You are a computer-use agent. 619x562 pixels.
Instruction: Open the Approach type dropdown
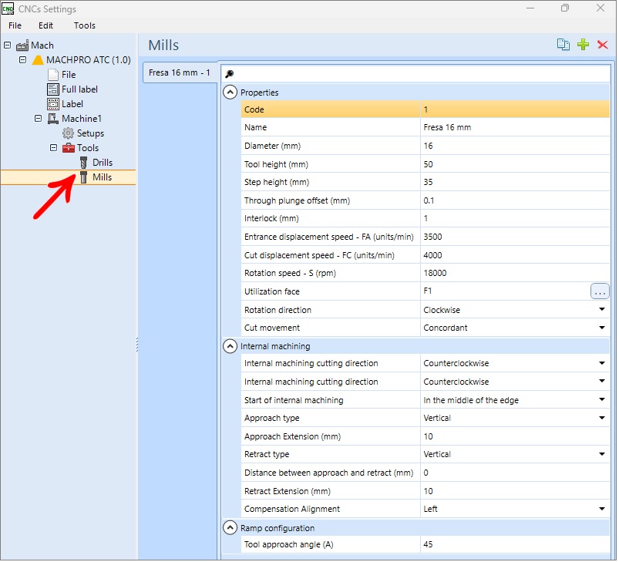(x=601, y=418)
